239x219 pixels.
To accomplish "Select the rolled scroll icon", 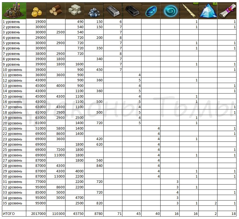I will 227,11.
